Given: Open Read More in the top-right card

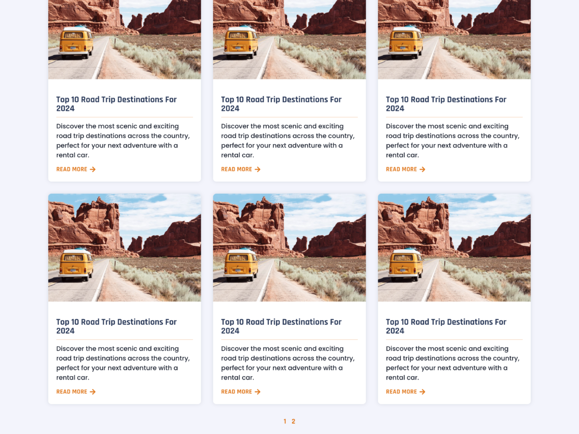Looking at the screenshot, I should coord(401,169).
